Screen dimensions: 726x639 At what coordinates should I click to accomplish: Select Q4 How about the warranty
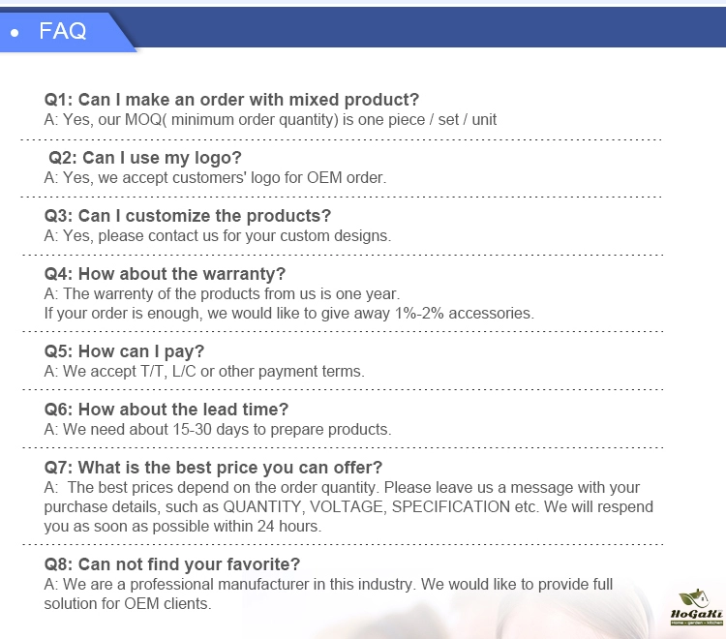(165, 274)
